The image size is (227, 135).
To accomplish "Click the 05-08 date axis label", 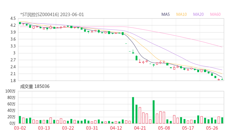I will tap(164, 128).
